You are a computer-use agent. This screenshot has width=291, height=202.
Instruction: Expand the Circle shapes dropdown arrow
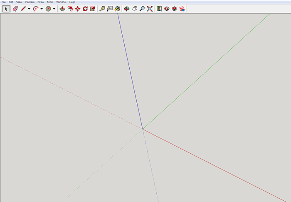point(54,9)
